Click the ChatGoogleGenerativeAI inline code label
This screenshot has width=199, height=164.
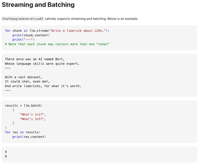(x=23, y=19)
